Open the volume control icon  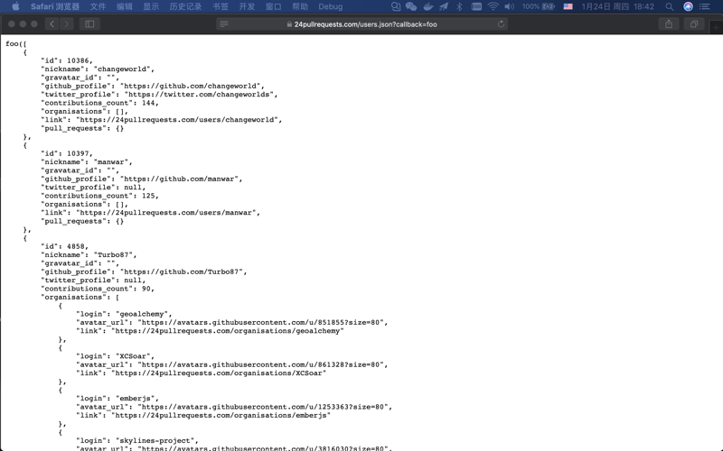click(509, 6)
